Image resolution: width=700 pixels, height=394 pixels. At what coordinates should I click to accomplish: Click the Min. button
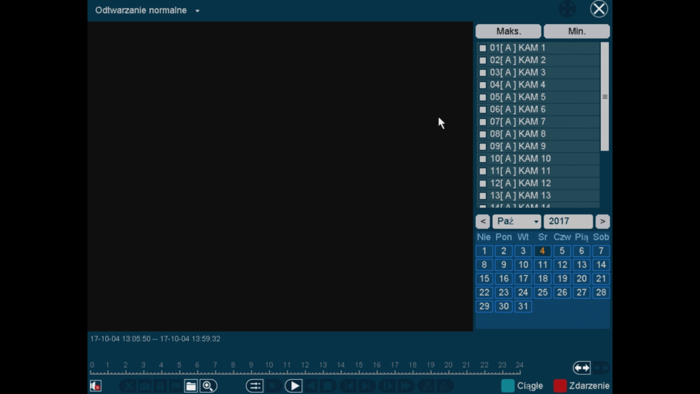(x=576, y=31)
